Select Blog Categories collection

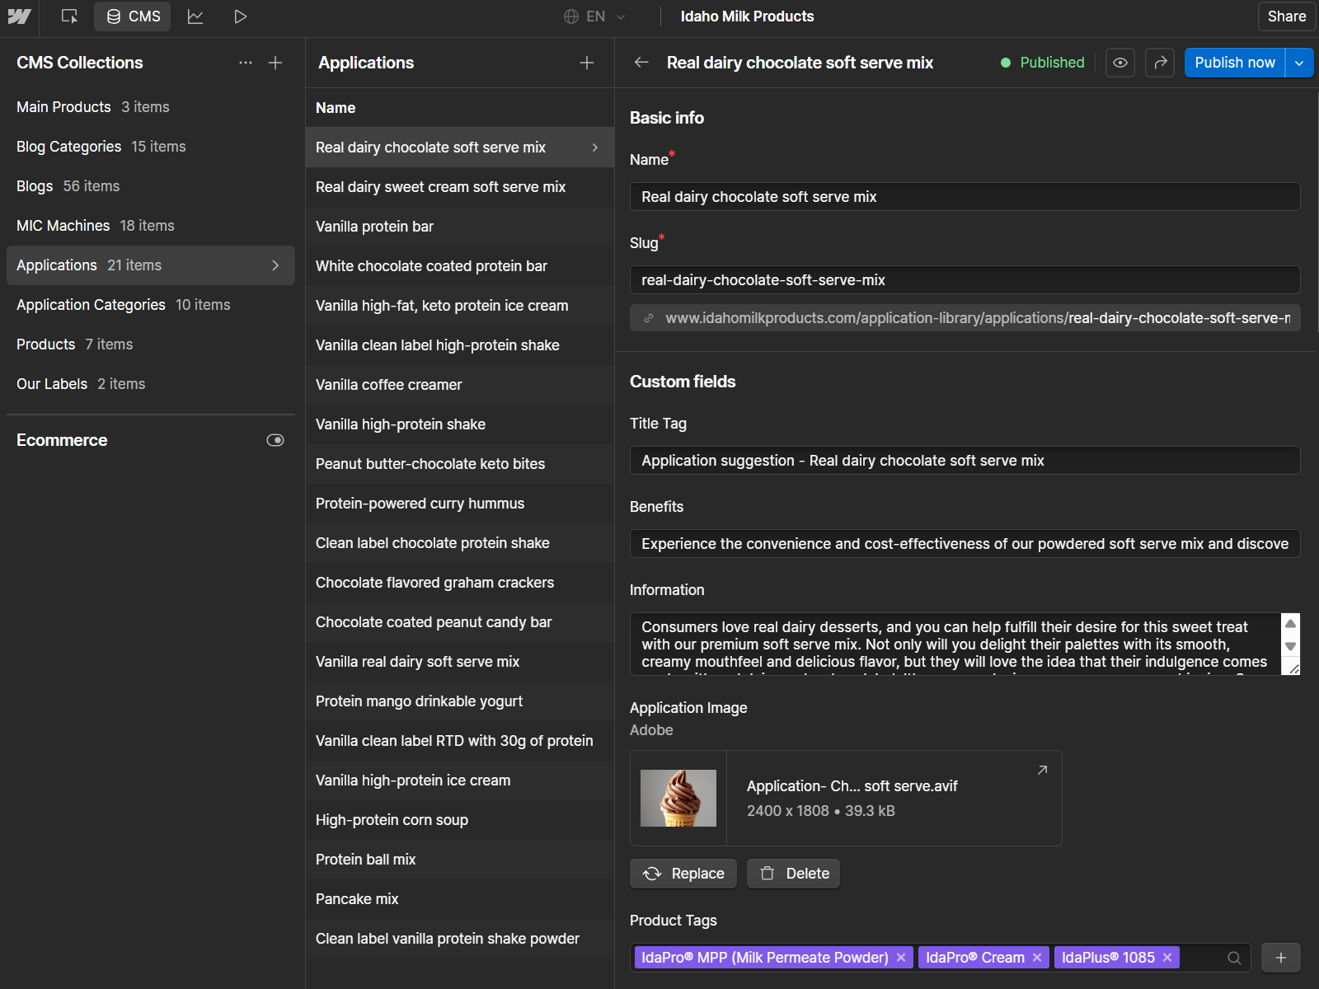pyautogui.click(x=151, y=147)
